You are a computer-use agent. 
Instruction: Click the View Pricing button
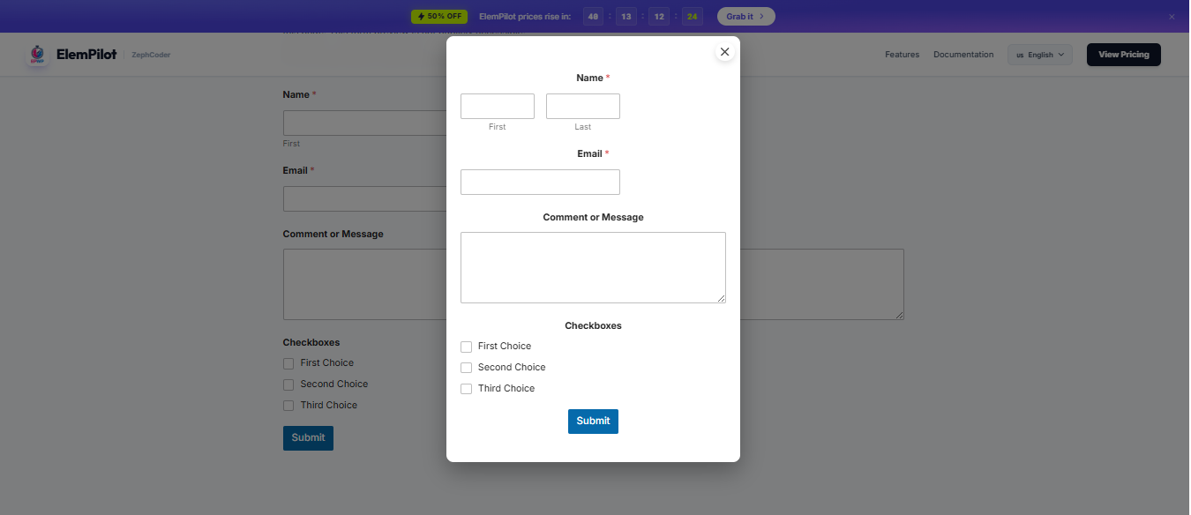click(1123, 55)
